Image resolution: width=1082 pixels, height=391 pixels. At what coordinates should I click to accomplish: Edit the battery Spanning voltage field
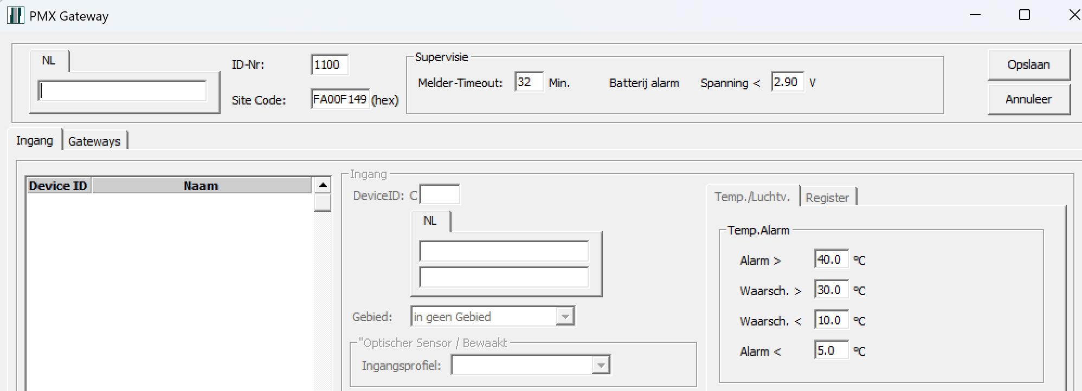787,82
